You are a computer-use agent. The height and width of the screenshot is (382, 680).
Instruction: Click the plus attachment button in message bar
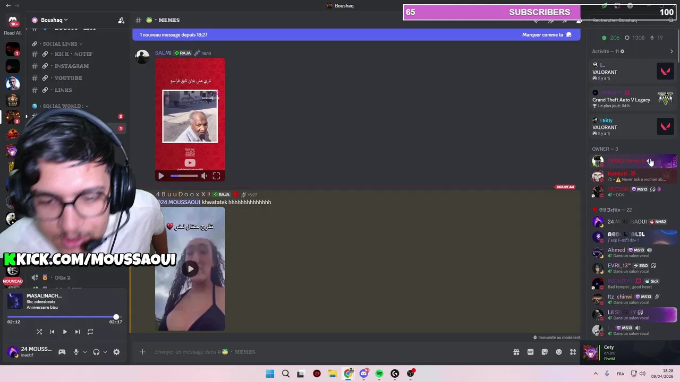142,352
